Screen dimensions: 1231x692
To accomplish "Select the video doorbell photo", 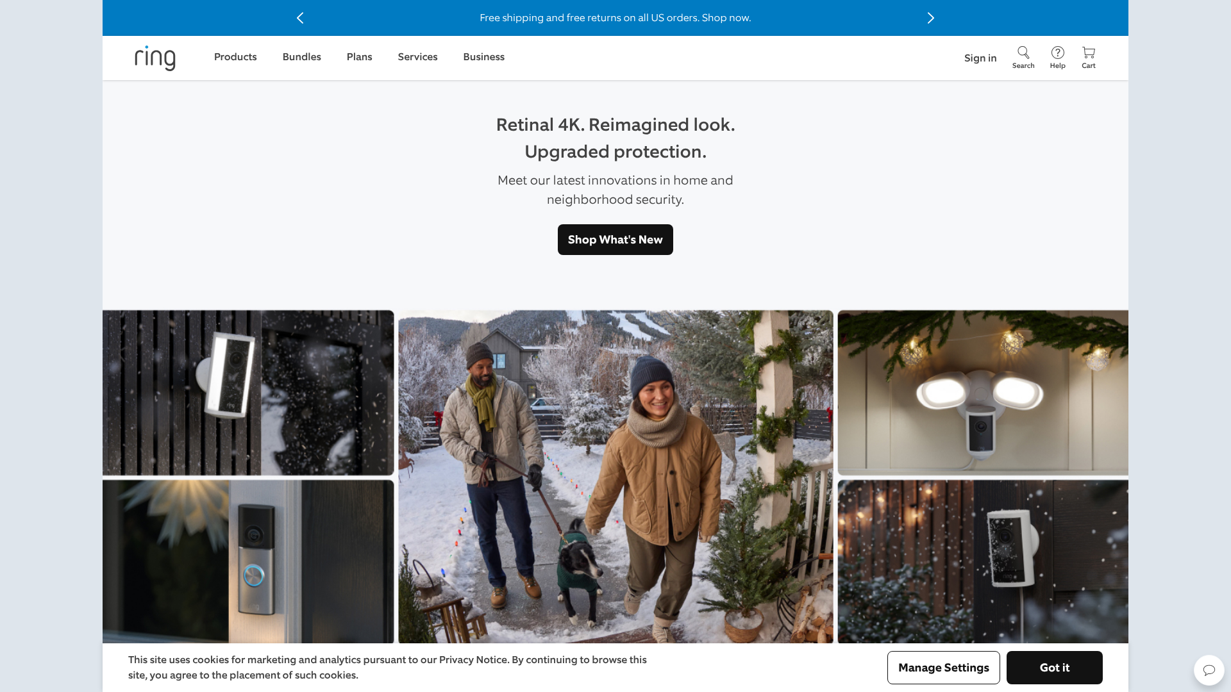I will (248, 561).
